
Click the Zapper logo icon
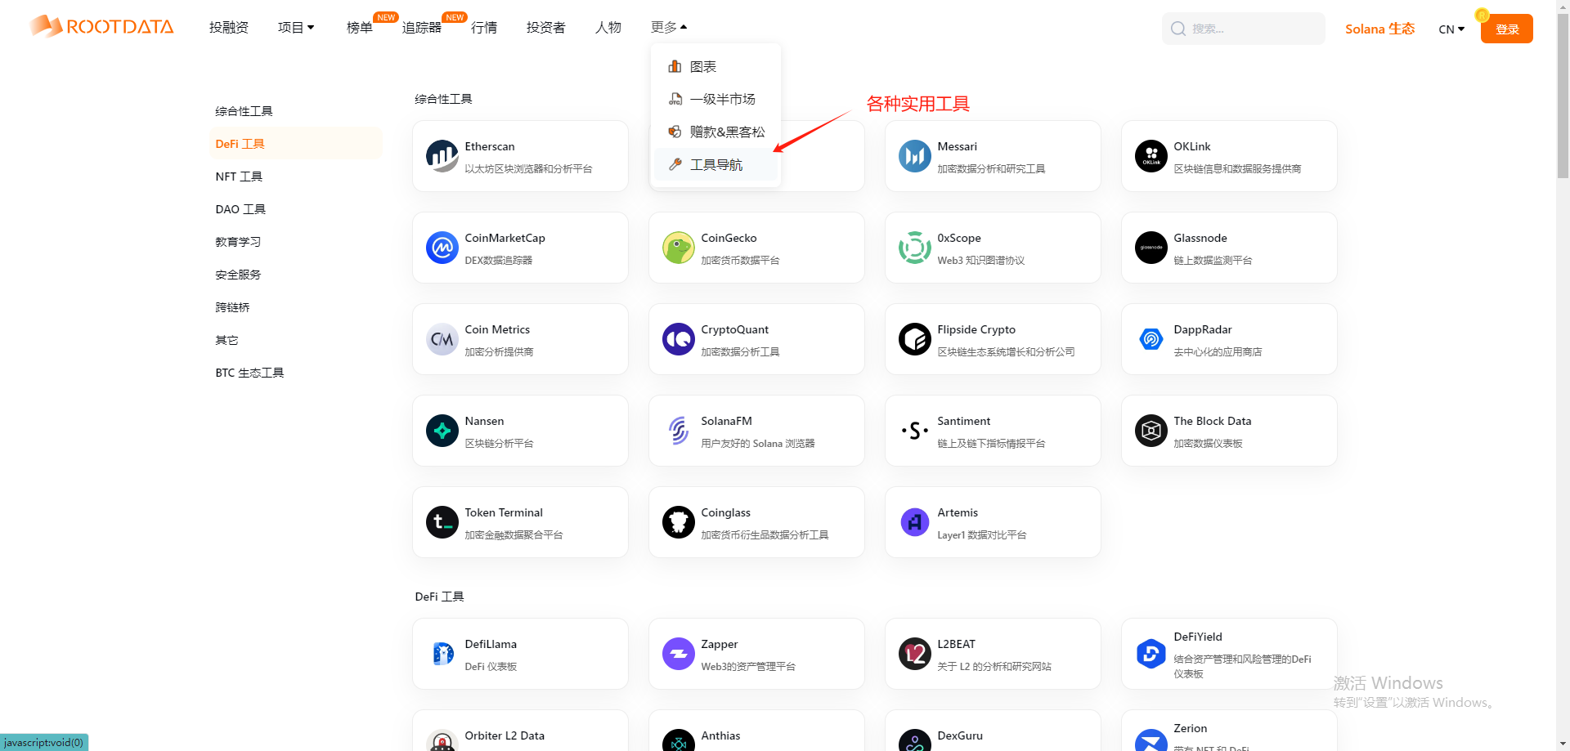coord(679,654)
